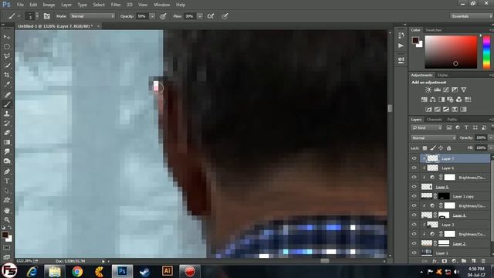Open the layer blend mode dropdown
494x278 pixels.
tap(433, 137)
